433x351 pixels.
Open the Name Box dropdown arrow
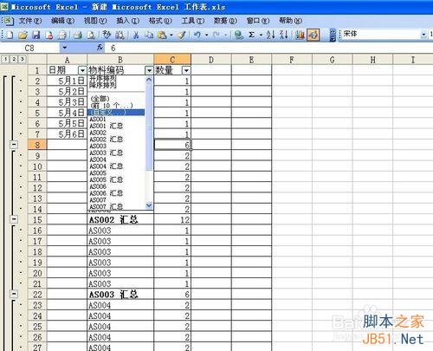click(65, 48)
